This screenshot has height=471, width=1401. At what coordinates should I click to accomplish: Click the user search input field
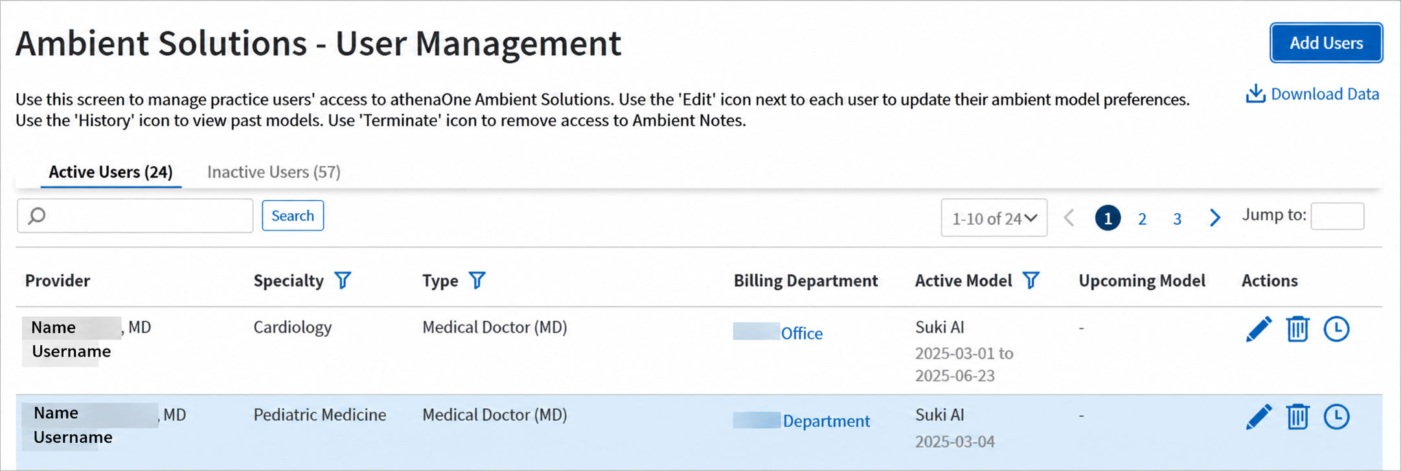(x=135, y=216)
